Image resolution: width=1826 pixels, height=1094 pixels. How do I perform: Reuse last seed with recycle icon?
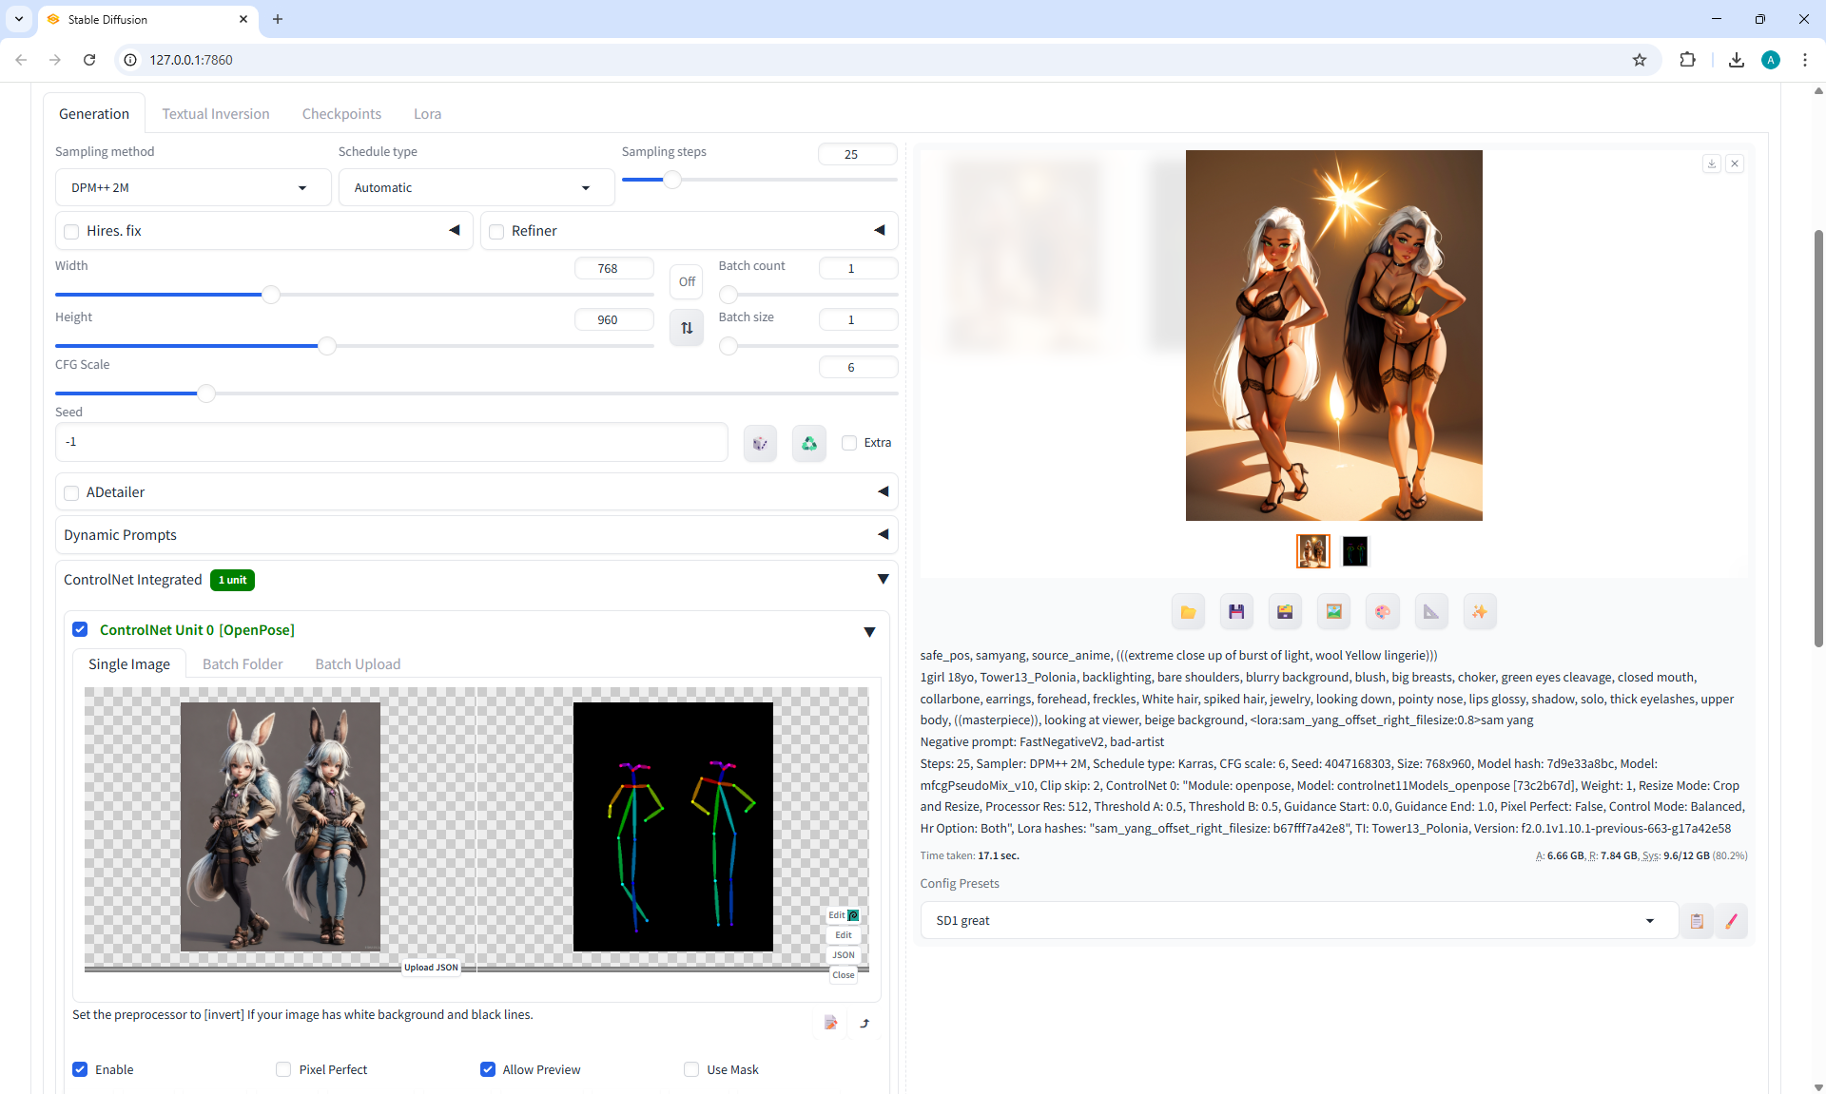tap(808, 443)
